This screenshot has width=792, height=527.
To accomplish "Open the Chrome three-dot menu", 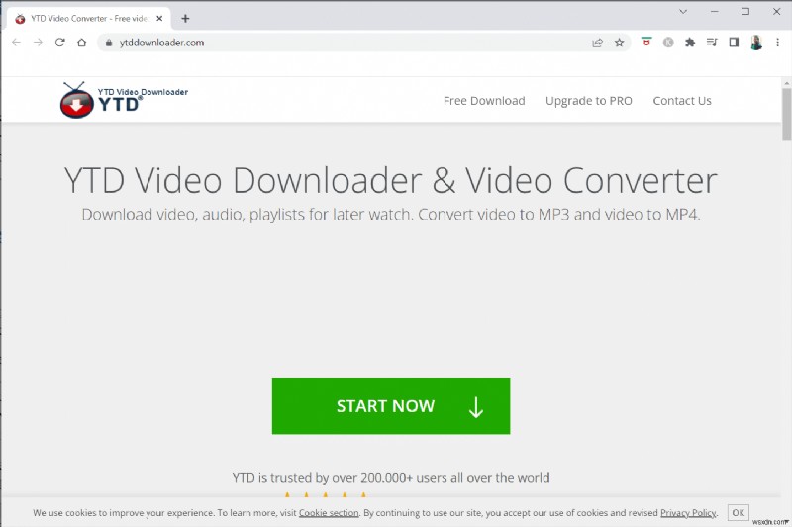I will tap(778, 43).
